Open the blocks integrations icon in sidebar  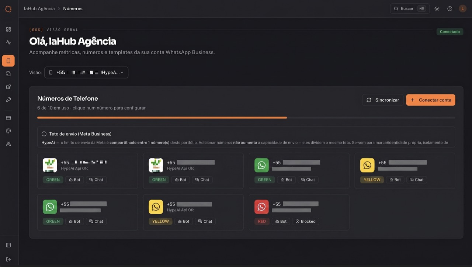[x=8, y=87]
